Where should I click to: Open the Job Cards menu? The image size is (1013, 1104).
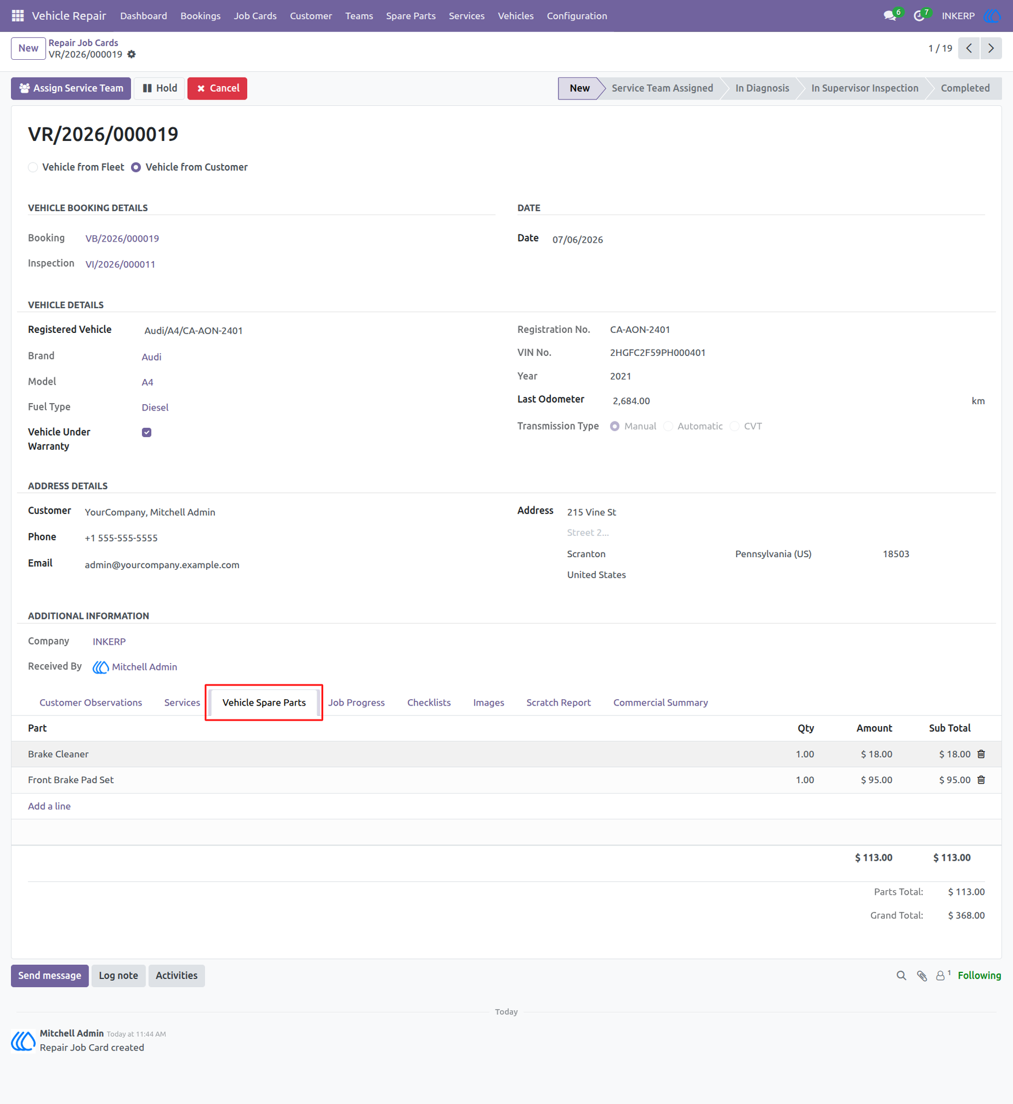pyautogui.click(x=255, y=16)
